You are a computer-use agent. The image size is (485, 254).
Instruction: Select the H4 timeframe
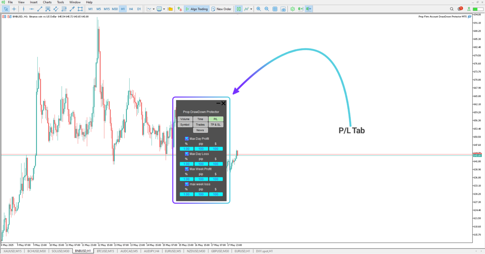131,9
